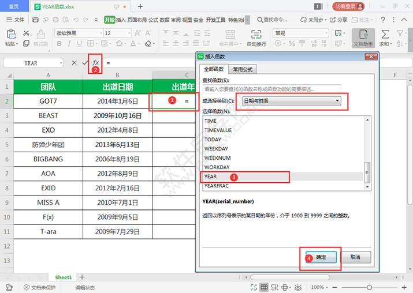
Task: Click the Undo arrow
Action: coord(76,20)
